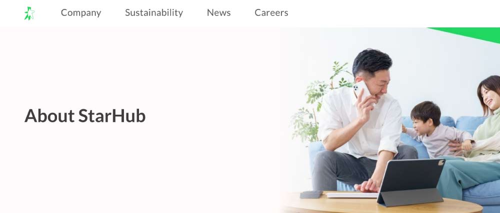Click the gray phone lying on table
This screenshot has width=500, height=213.
[311, 194]
